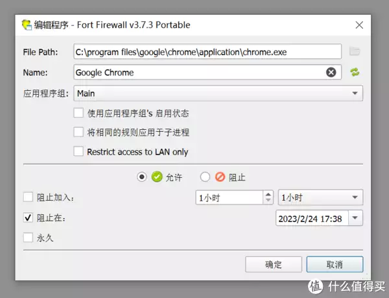Expand the 1小时 preset dropdown
389x298 pixels.
(x=320, y=197)
